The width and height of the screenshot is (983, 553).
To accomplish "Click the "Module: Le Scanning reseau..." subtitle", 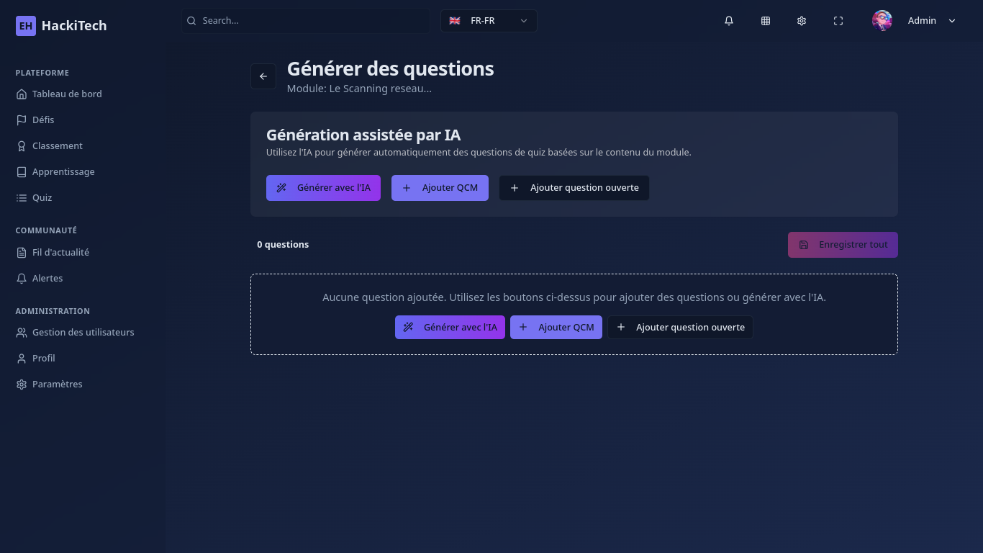I will [x=359, y=89].
